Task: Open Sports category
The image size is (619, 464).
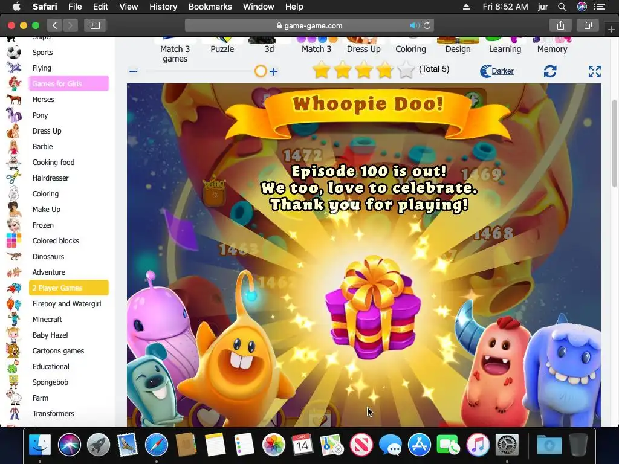Action: click(x=43, y=52)
